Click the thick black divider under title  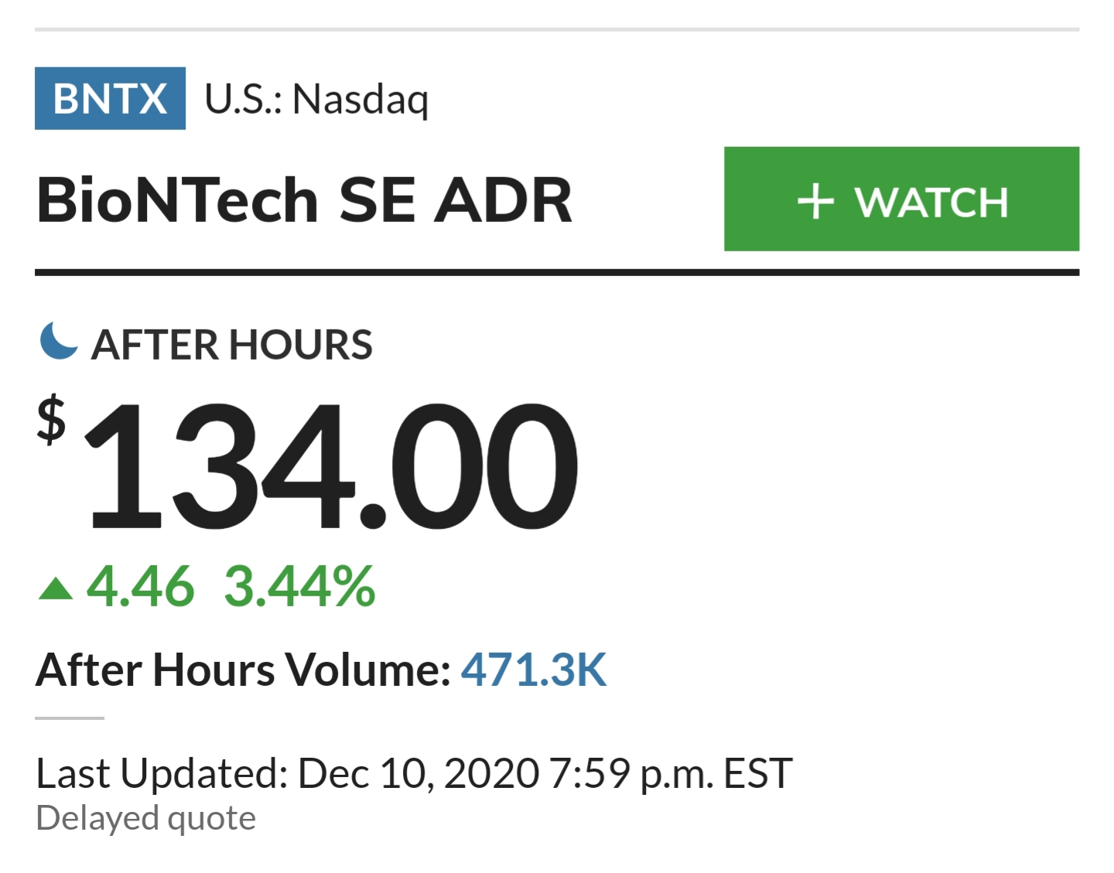pos(556,272)
